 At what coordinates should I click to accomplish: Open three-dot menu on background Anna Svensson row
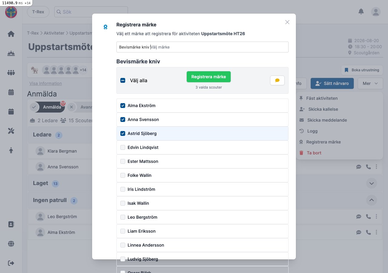coord(376,167)
